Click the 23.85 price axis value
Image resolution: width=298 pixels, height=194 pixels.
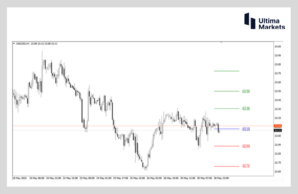click(x=278, y=65)
